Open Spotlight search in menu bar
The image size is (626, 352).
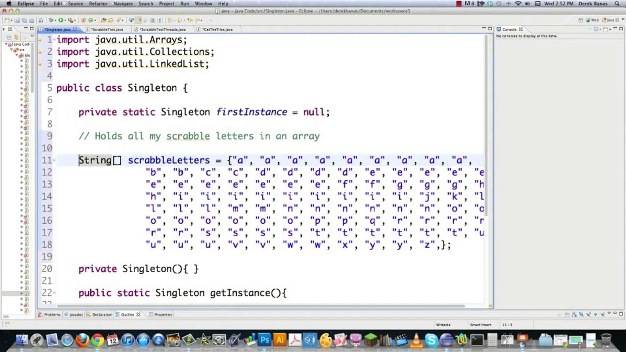coord(617,4)
